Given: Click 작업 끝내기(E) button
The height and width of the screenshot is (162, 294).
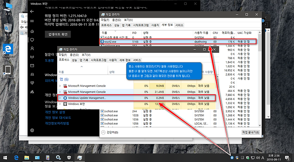Looking at the screenshot, I should pos(251,132).
